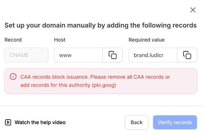This screenshot has width=203, height=135.
Task: Focus the Host field containing www
Action: point(78,55)
